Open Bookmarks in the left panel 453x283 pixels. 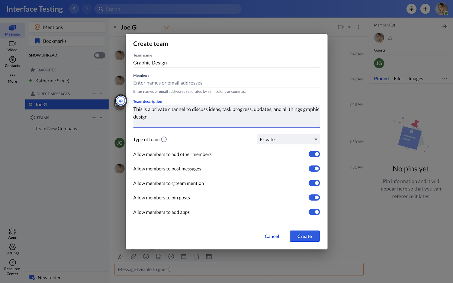point(67,41)
